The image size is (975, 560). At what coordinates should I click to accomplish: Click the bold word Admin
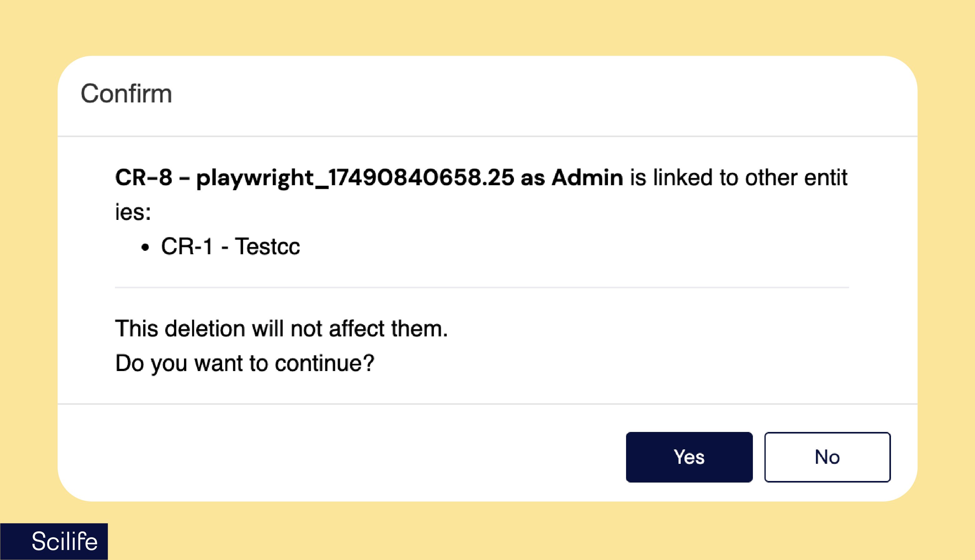tap(587, 178)
